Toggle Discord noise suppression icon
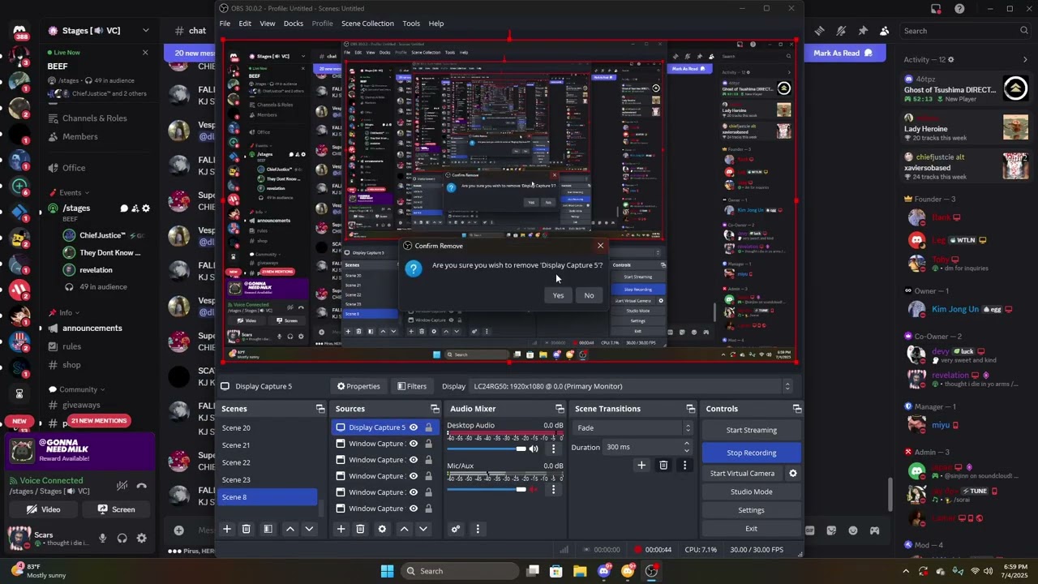Screen dimensions: 1038x584 [x=122, y=486]
